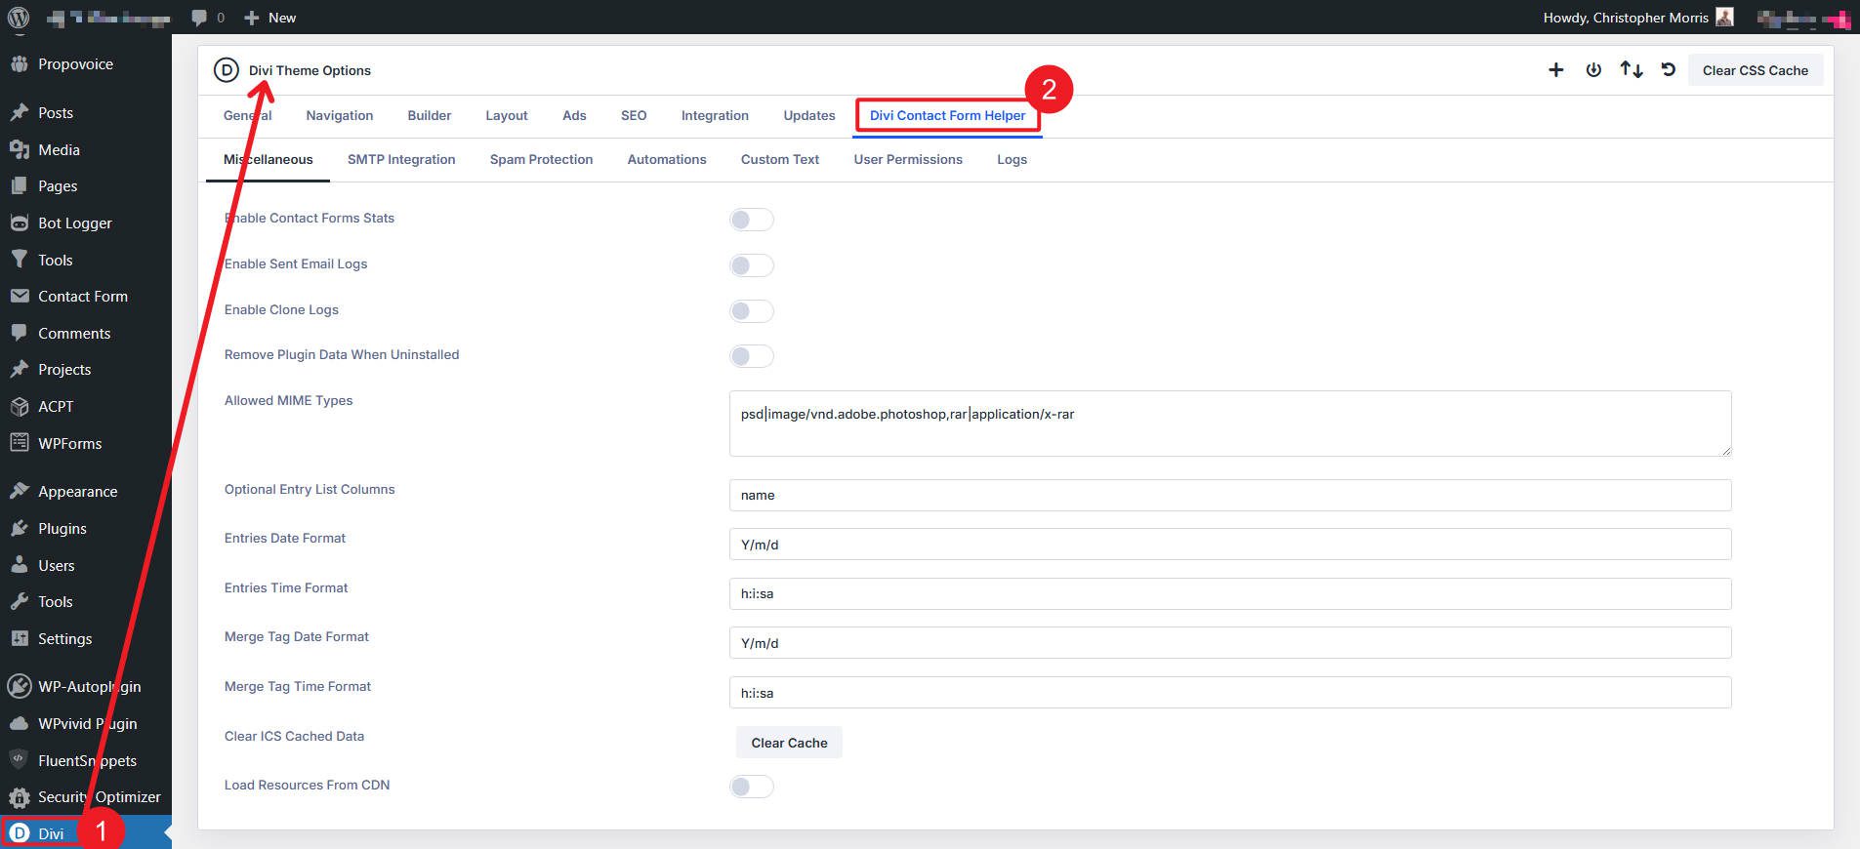
Task: Open the Layout tab
Action: tap(507, 115)
